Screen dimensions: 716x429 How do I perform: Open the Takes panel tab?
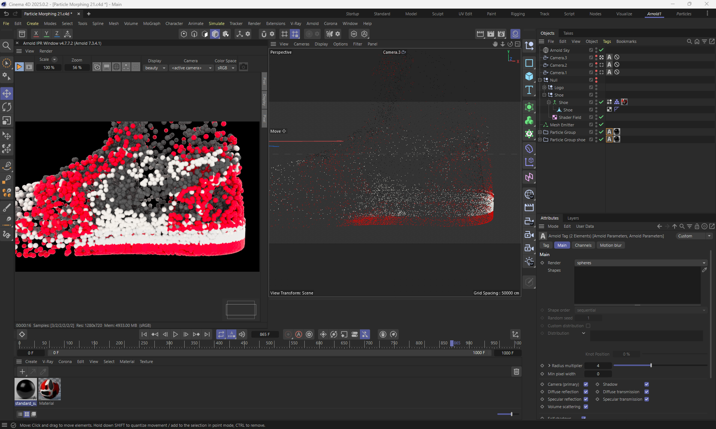tap(568, 33)
